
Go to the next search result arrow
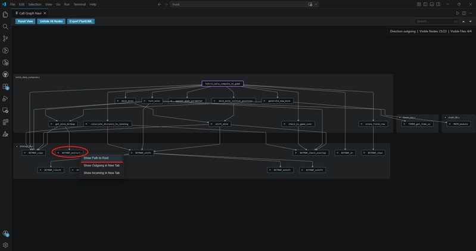pyautogui.click(x=470, y=21)
